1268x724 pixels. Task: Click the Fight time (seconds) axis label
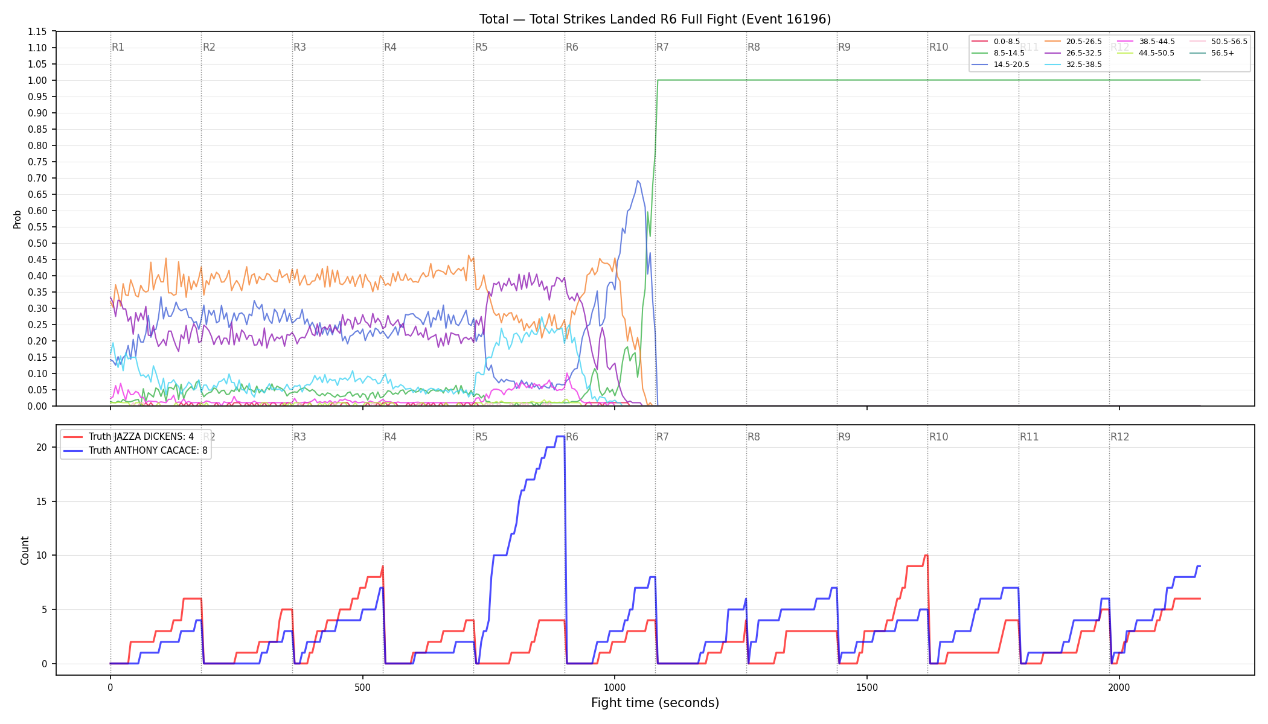pyautogui.click(x=655, y=703)
